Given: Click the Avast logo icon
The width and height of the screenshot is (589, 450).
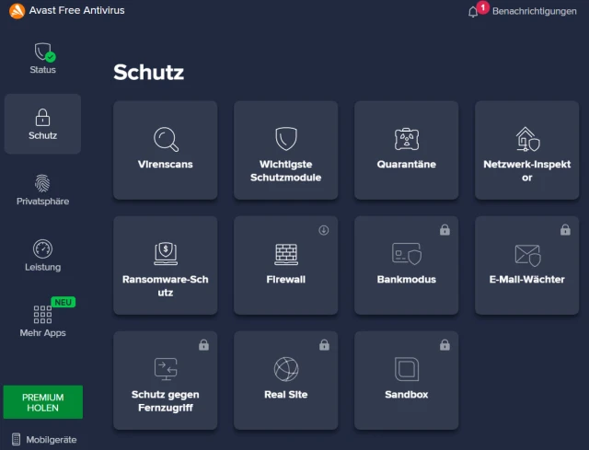Looking at the screenshot, I should 17,11.
